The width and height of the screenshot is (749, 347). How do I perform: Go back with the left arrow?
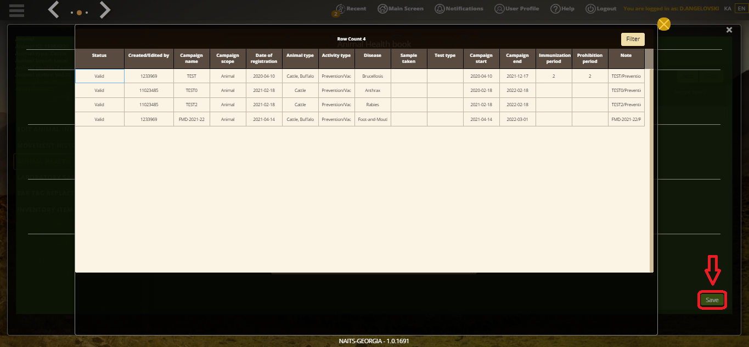tap(53, 9)
